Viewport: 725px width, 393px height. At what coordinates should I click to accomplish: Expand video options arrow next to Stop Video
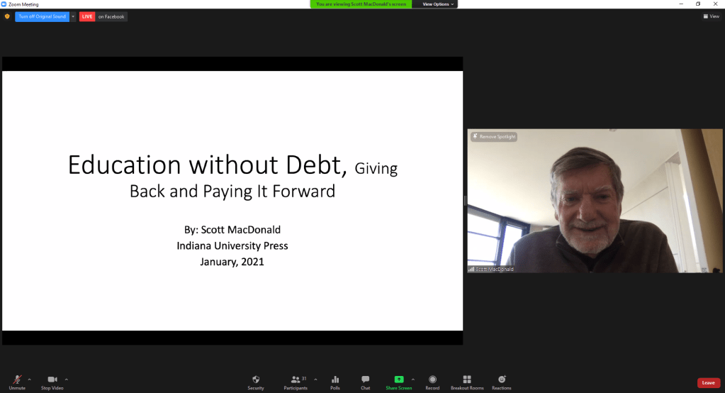pos(67,379)
